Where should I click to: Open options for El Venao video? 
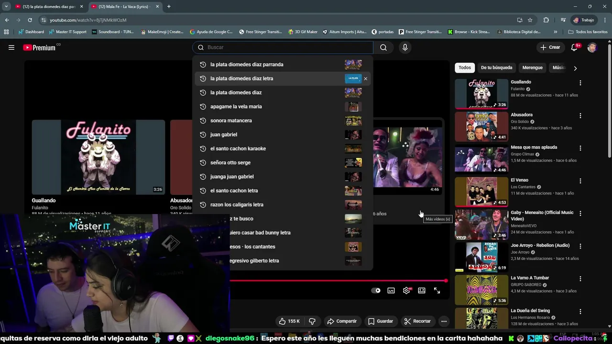pyautogui.click(x=580, y=181)
